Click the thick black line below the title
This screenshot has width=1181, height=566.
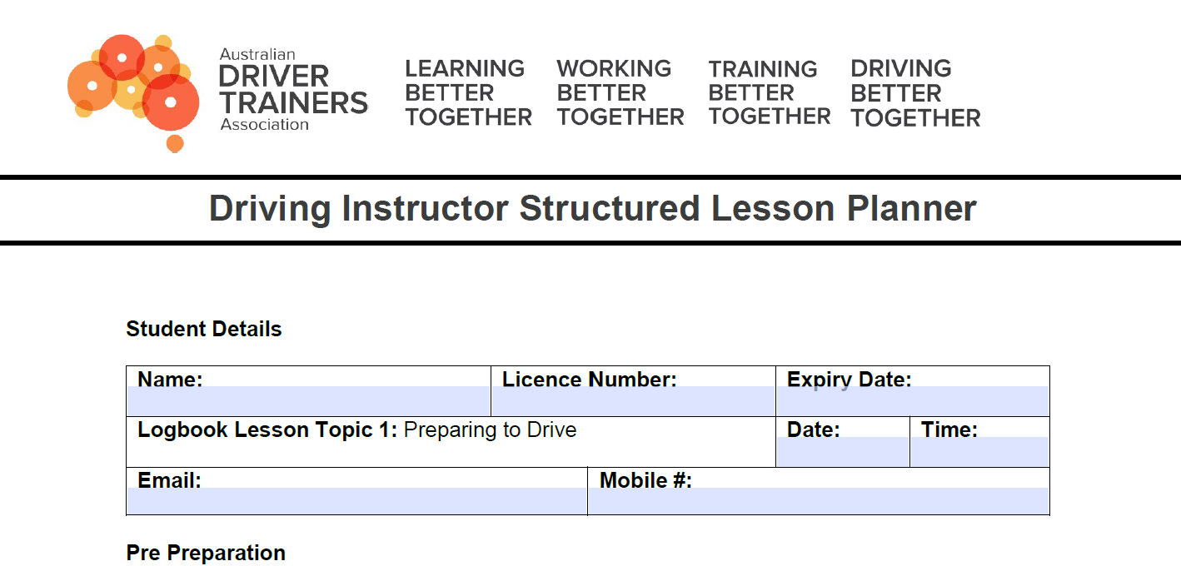590,243
